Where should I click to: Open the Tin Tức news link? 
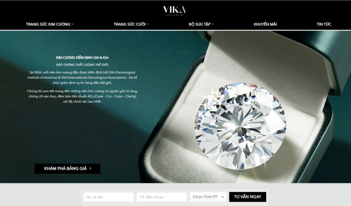pyautogui.click(x=324, y=24)
